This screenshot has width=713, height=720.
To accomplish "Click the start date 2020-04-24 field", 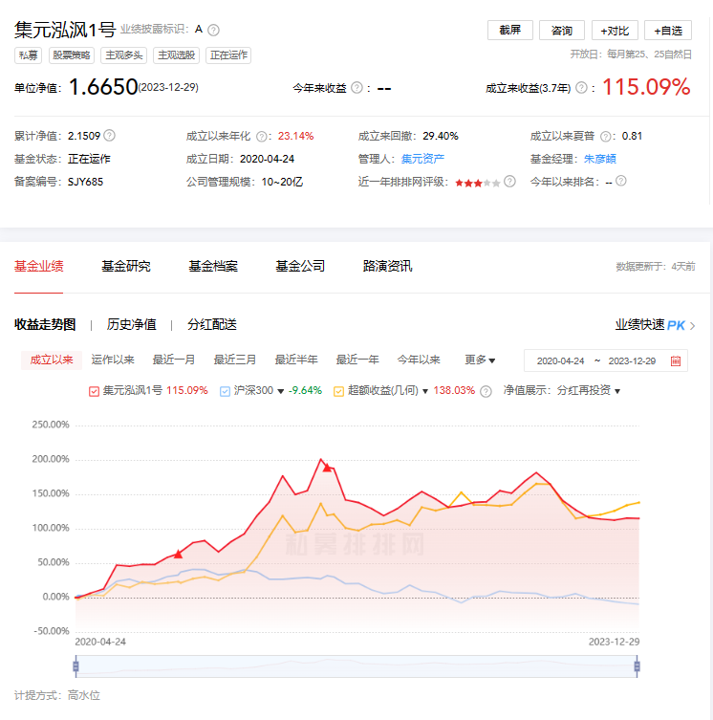I will pos(561,360).
